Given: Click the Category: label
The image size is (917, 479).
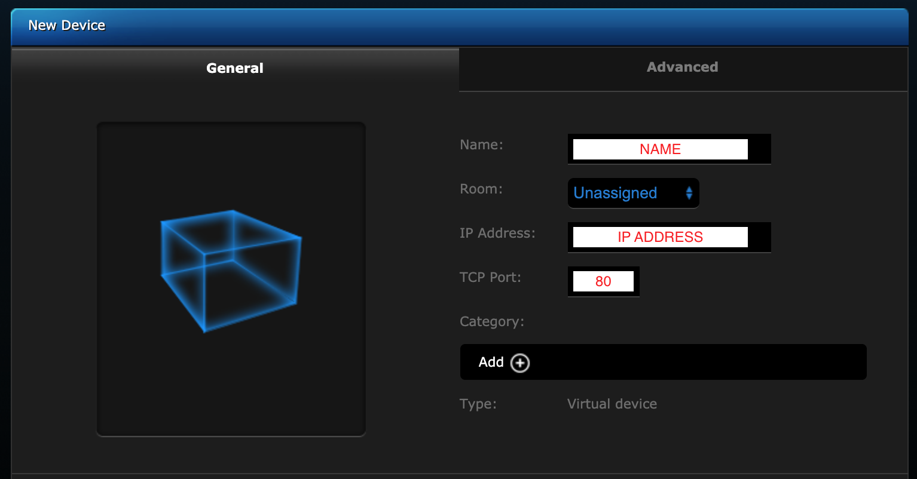Looking at the screenshot, I should (491, 322).
